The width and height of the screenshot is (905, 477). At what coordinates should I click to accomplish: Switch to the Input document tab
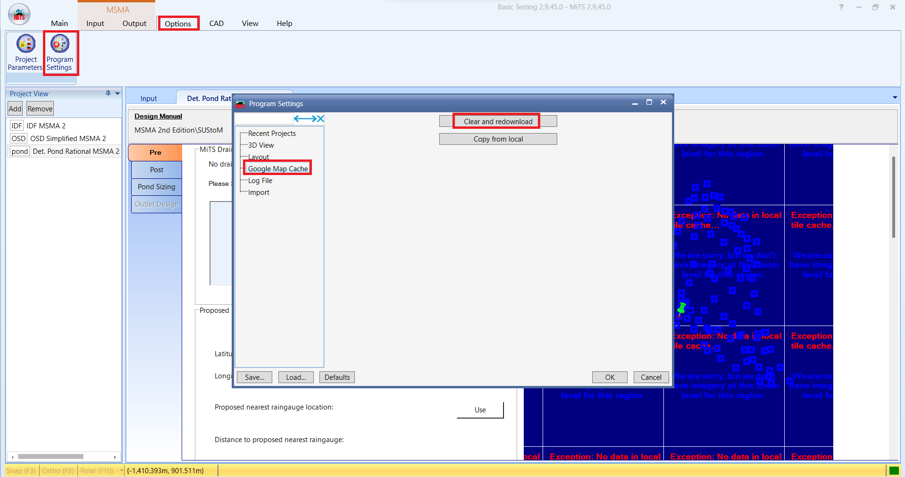point(149,98)
